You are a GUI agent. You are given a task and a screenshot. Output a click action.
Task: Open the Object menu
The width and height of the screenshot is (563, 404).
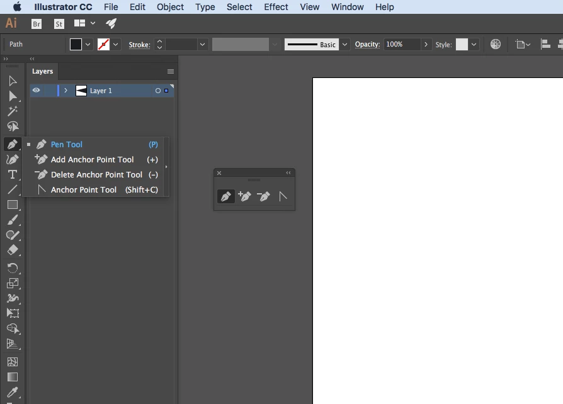point(170,7)
